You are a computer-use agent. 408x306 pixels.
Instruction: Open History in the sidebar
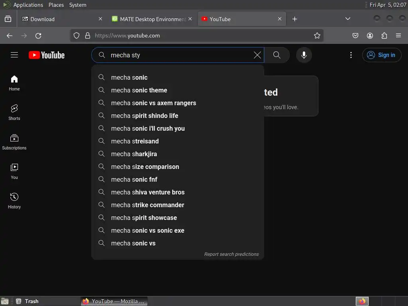coord(14,201)
